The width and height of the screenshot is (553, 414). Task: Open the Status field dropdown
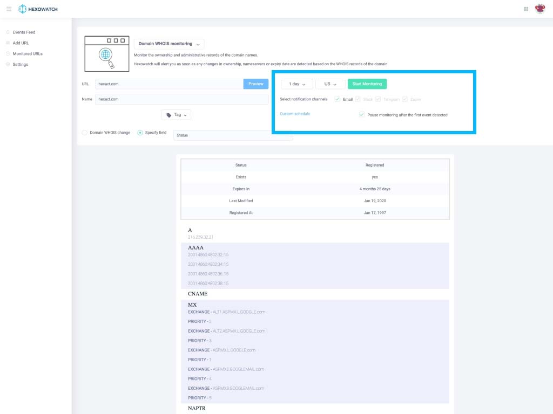pos(233,135)
